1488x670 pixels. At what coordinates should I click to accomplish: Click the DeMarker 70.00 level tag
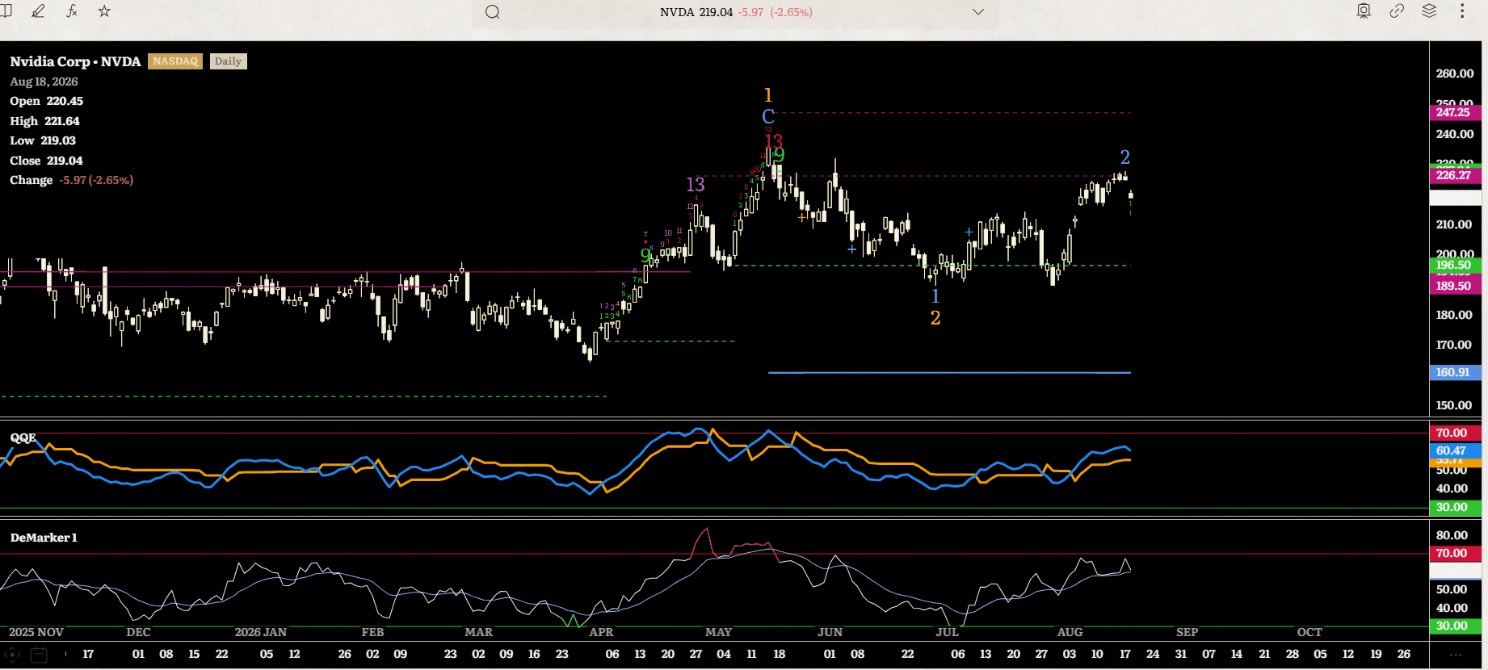click(x=1454, y=554)
